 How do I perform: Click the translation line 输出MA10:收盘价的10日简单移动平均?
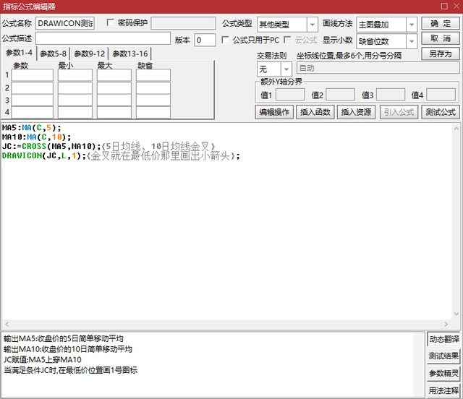(x=68, y=349)
